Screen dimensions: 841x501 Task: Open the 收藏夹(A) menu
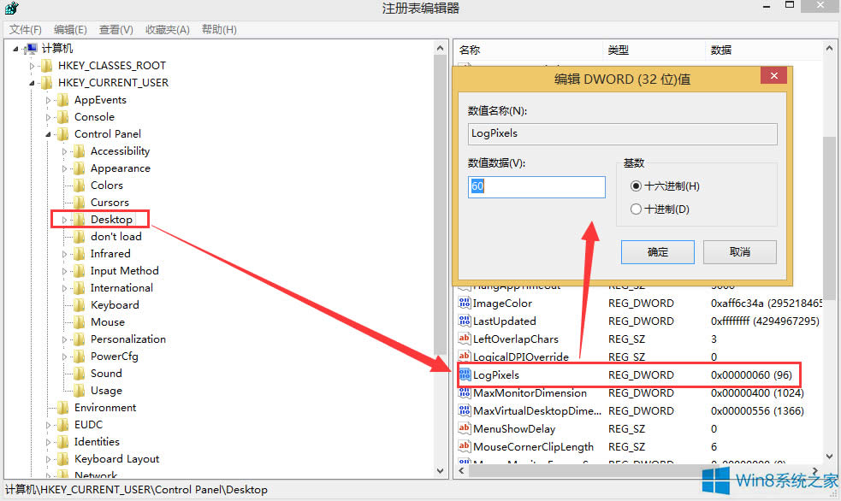(167, 29)
